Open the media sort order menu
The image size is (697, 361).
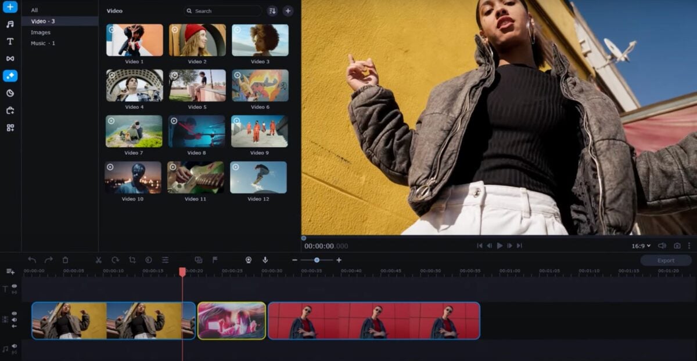pyautogui.click(x=272, y=11)
